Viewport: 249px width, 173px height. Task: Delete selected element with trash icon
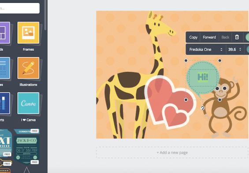(237, 37)
